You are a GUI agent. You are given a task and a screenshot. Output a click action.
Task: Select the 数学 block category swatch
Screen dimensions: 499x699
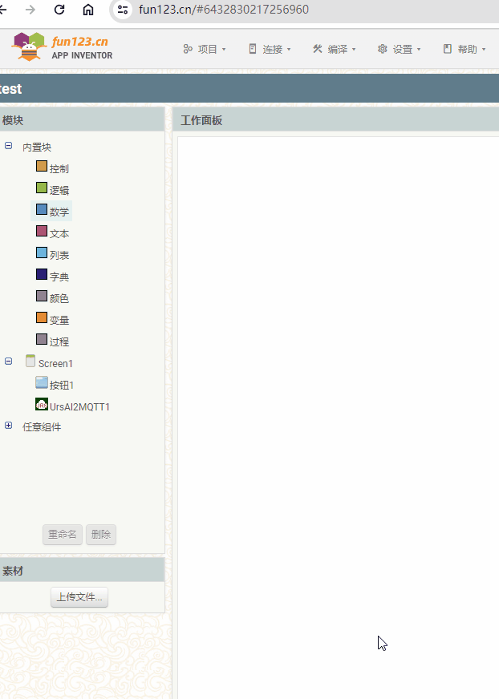pos(42,209)
